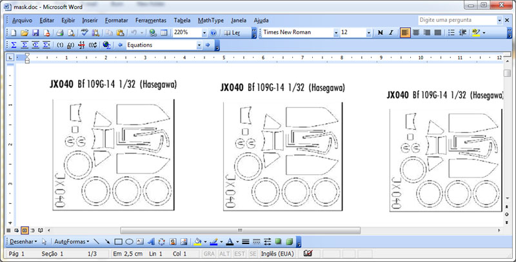The image size is (516, 262).
Task: Insert WordArt
Action: (x=151, y=241)
